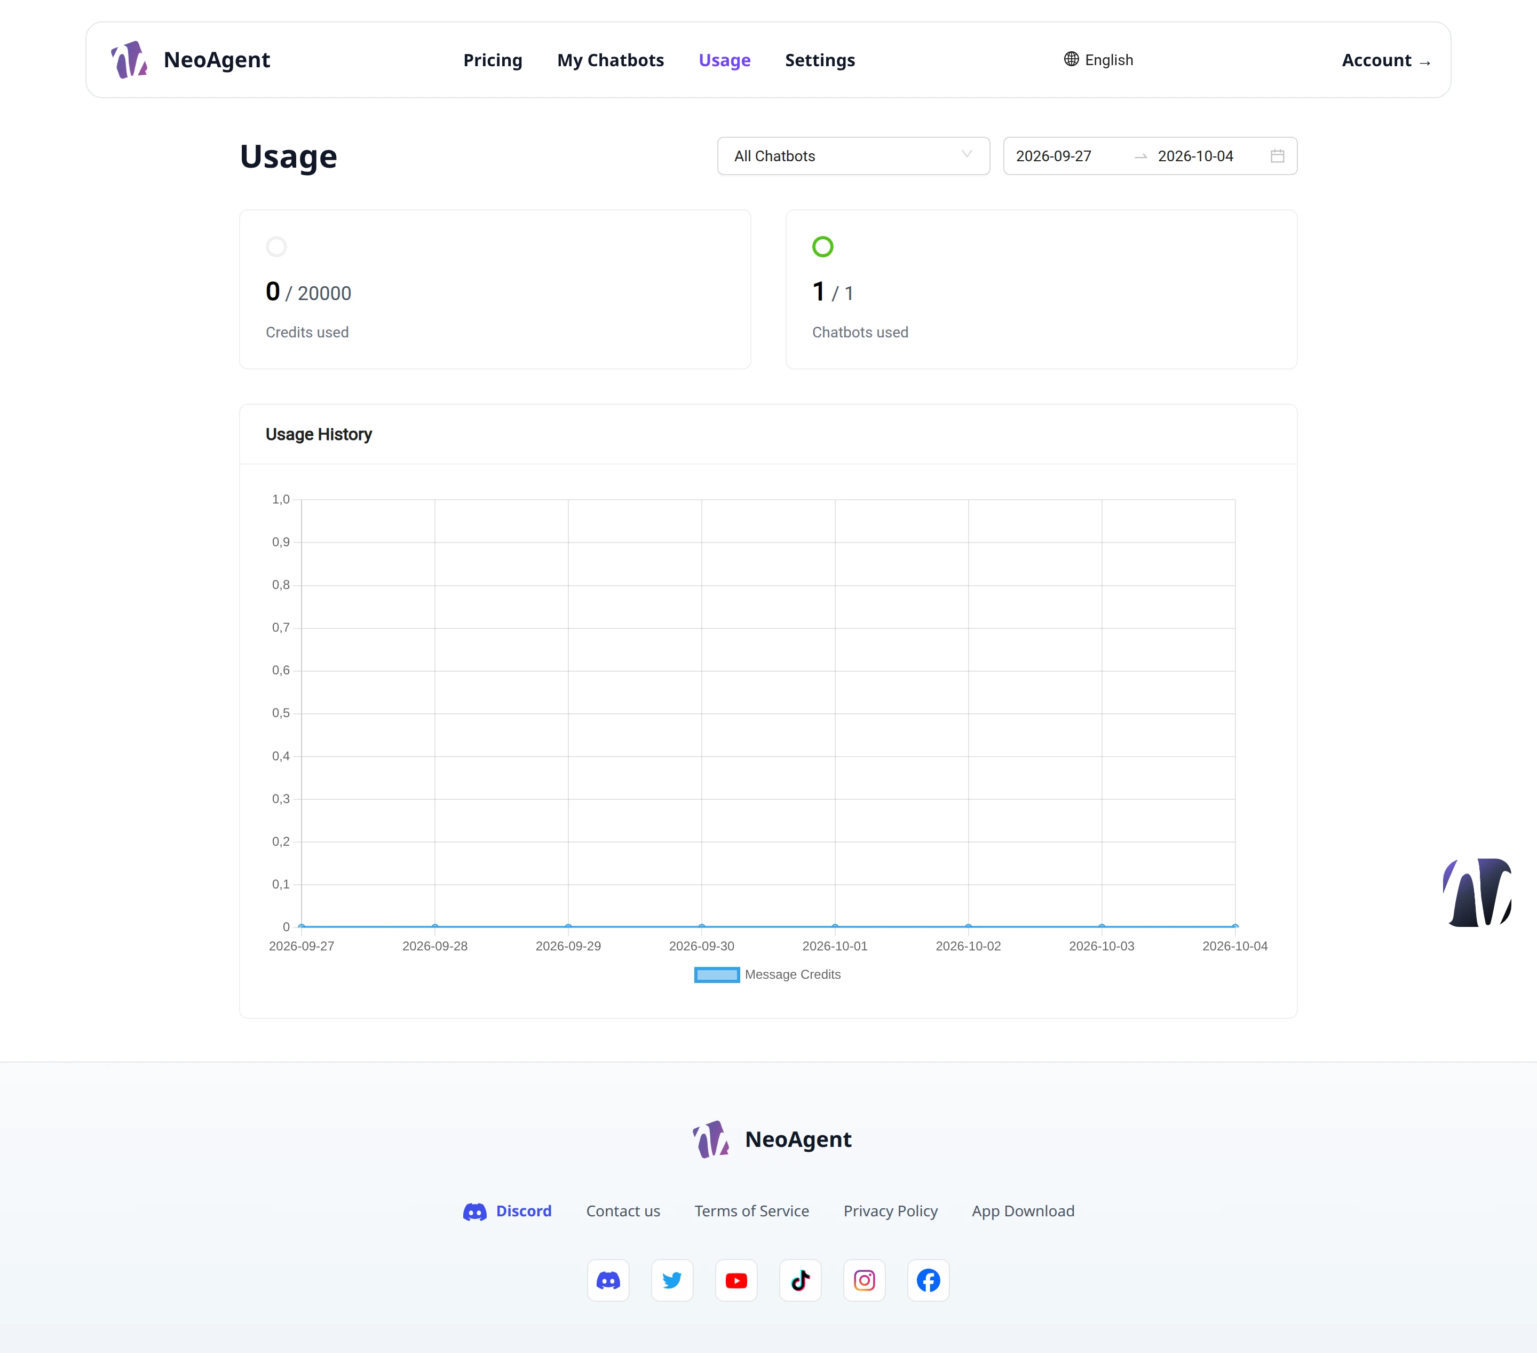Expand the All Chatbots dropdown

pyautogui.click(x=853, y=156)
